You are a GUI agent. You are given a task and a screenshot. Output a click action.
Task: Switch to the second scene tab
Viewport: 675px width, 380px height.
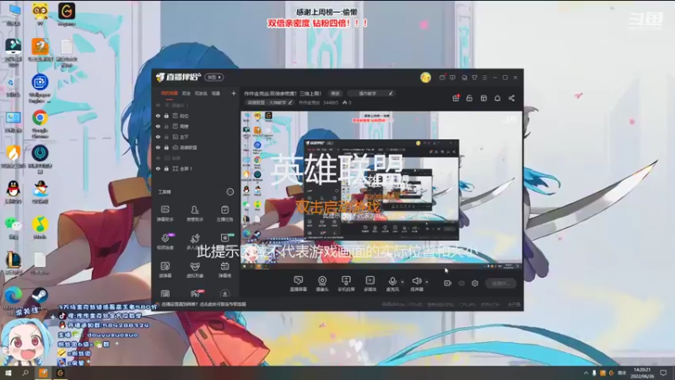pyautogui.click(x=186, y=93)
